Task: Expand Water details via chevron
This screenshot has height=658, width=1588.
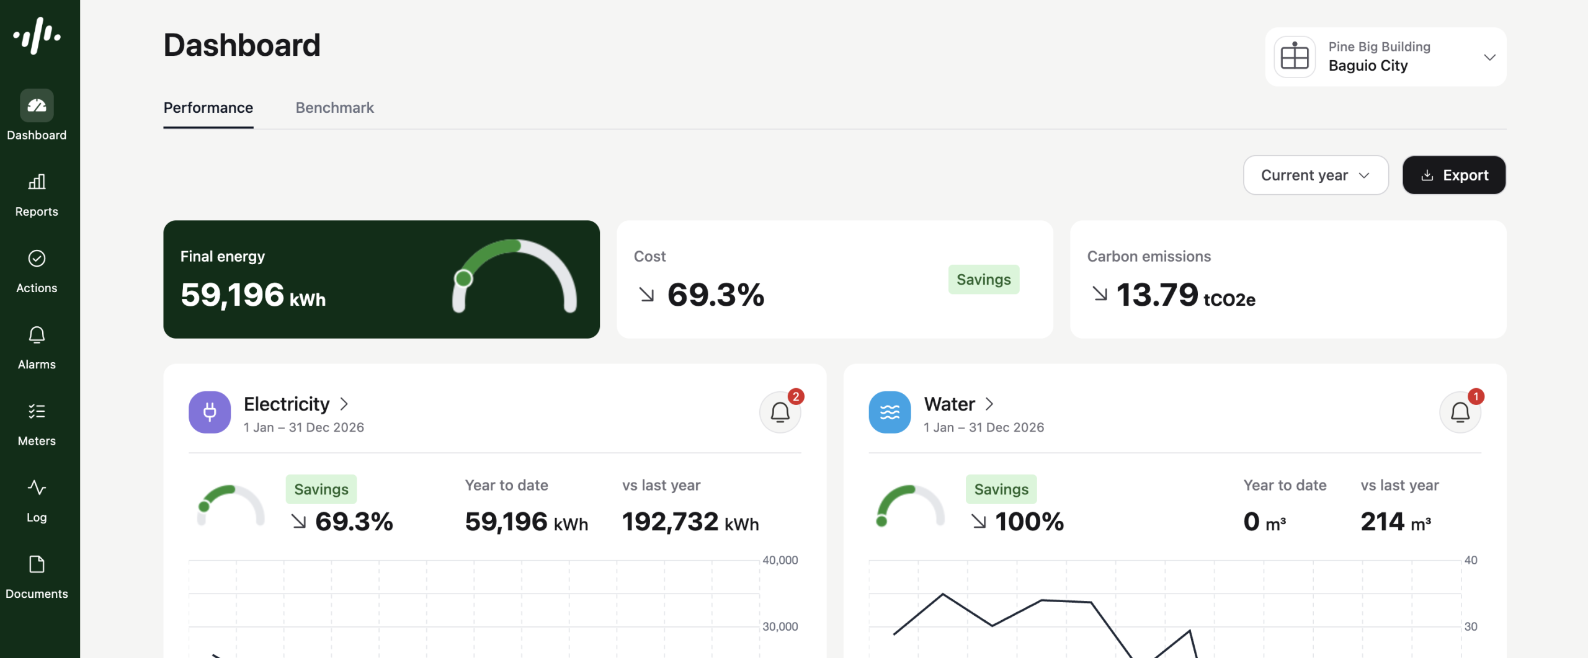Action: pyautogui.click(x=989, y=404)
